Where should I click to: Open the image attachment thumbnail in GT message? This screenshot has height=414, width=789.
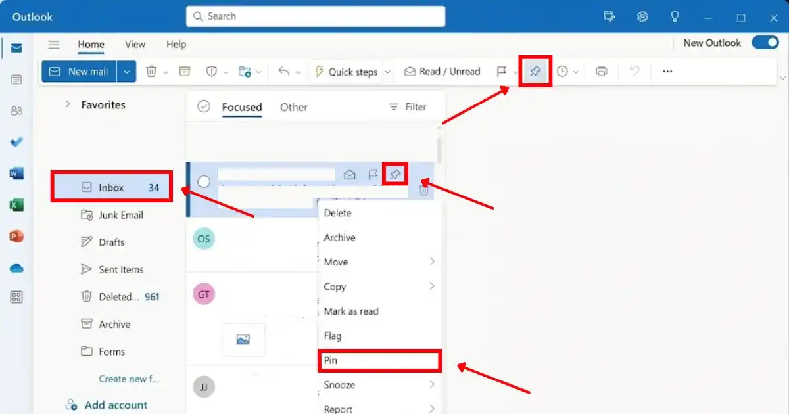[x=243, y=340]
